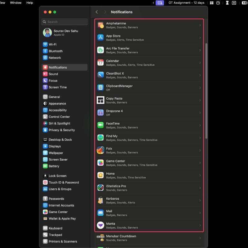
Task: Click the Kerberos keys icon
Action: 100,200
